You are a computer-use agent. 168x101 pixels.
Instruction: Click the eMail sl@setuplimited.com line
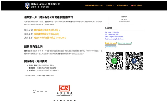pyautogui.click(x=114, y=37)
